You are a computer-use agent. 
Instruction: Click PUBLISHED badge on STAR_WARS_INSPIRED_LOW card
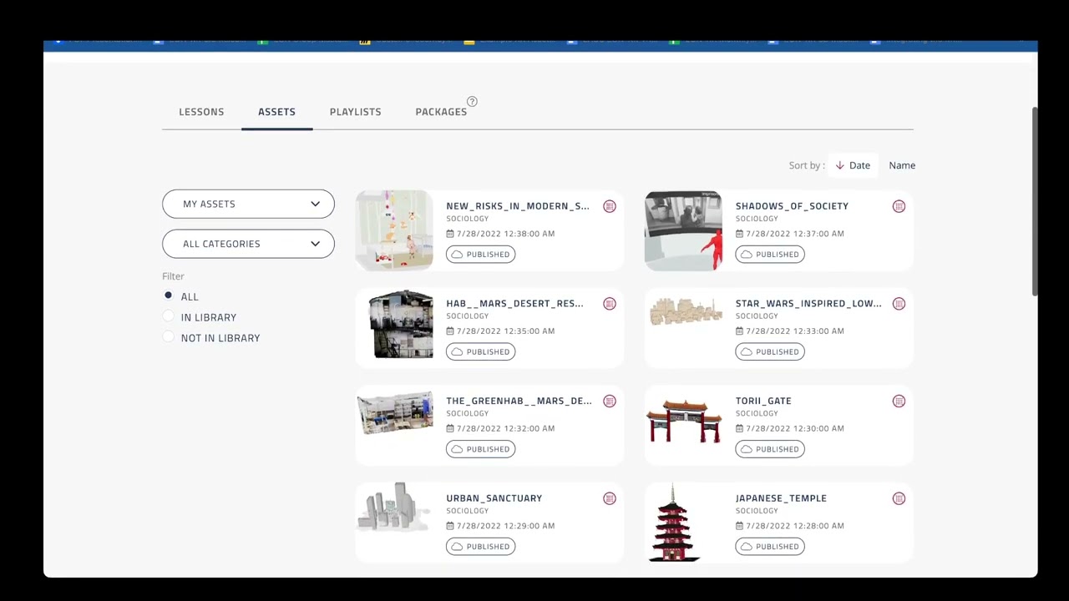click(770, 351)
